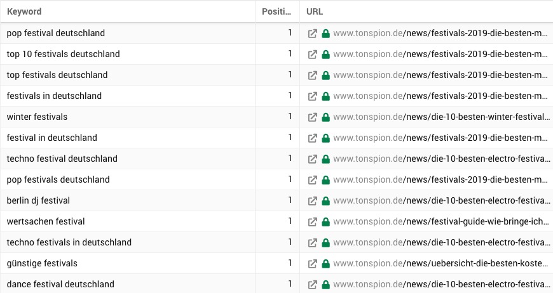
Task: Open the winter festivals tonspion URL link
Action: point(441,117)
